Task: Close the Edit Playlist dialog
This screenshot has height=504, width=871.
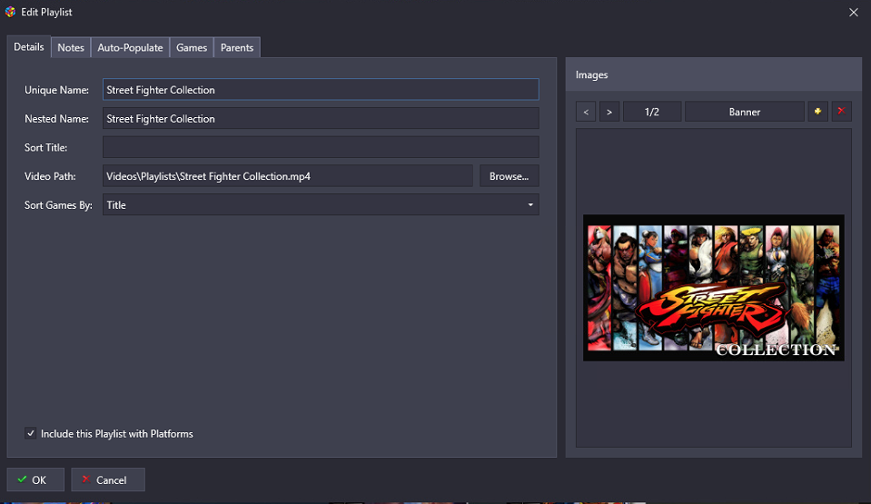Action: (853, 12)
